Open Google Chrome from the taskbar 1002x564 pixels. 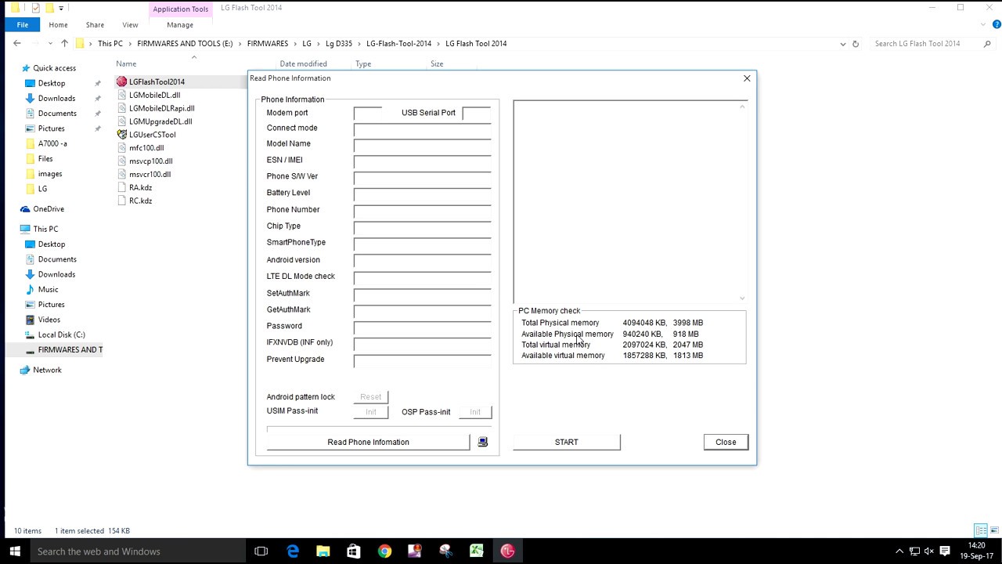(x=384, y=551)
